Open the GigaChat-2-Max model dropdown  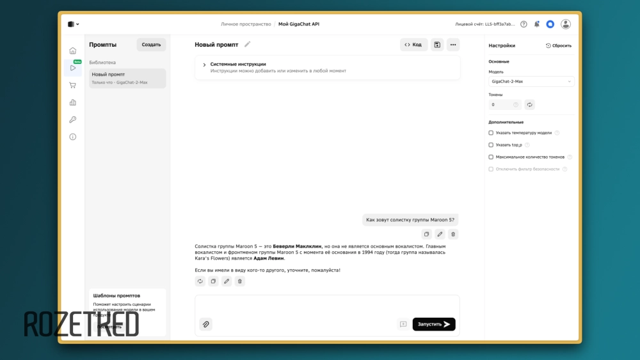[x=531, y=82]
